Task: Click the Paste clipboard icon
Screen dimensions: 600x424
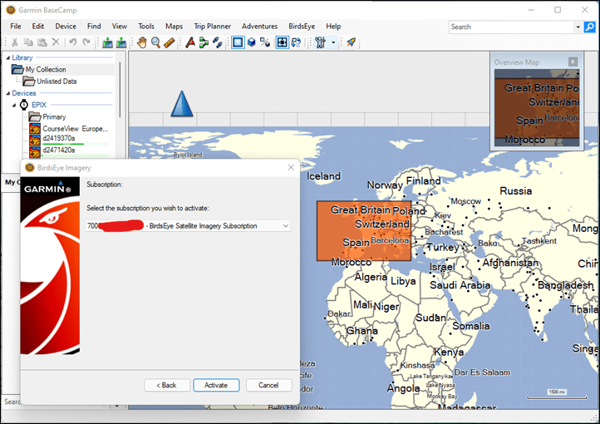Action: [42, 42]
